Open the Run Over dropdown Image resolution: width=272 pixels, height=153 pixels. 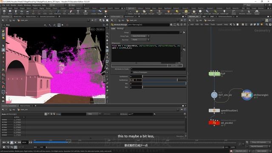tap(140, 40)
